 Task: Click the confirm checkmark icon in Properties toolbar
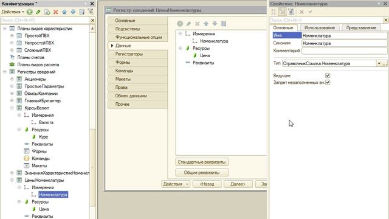(310, 12)
